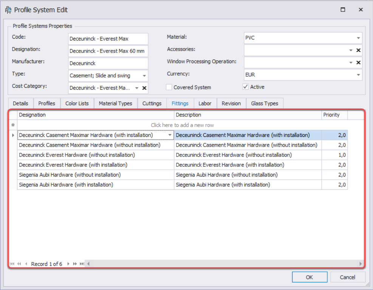Viewport: 373px width, 290px height.
Task: Clear the Cost Category field with X
Action: point(144,88)
